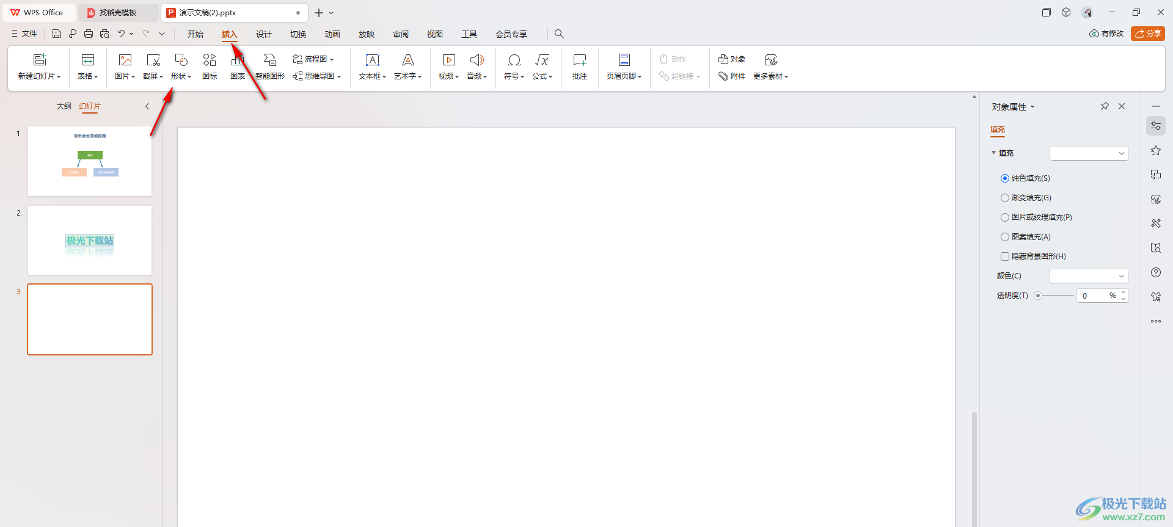
Task: Select slide 2 thumbnail 极光下载站
Action: 90,240
